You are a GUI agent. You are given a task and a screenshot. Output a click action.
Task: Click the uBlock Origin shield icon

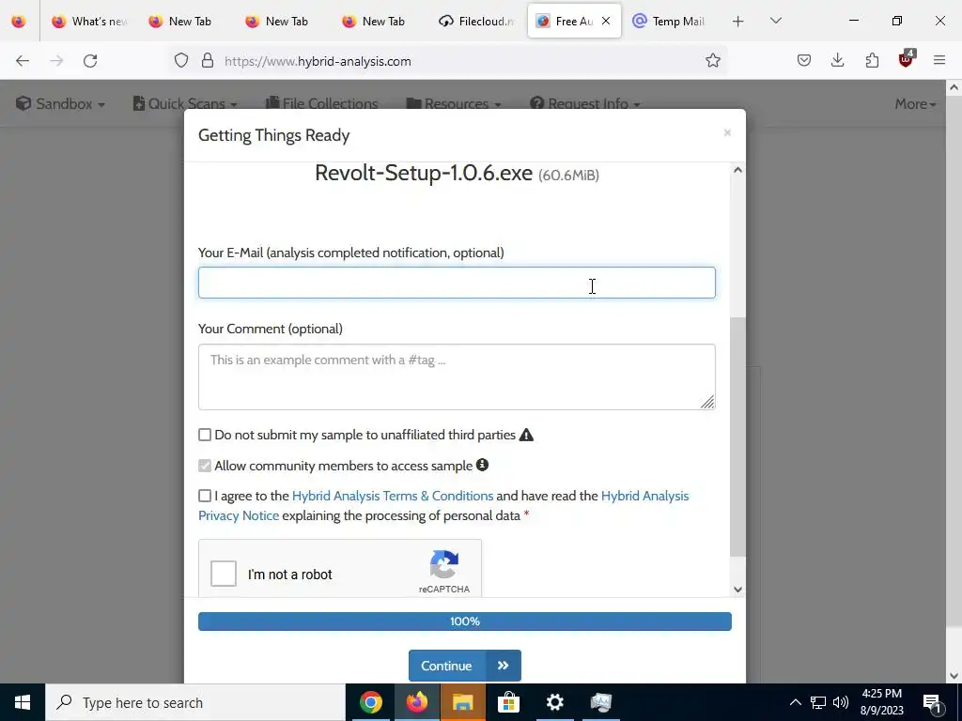tap(907, 59)
